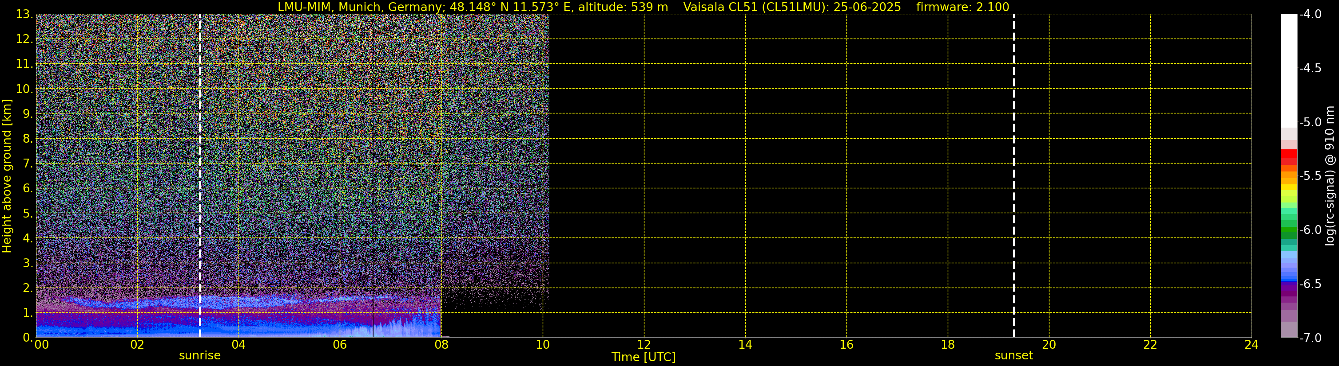The image size is (1339, 366).
Task: Click the '22' time tick label
Action: [1150, 345]
